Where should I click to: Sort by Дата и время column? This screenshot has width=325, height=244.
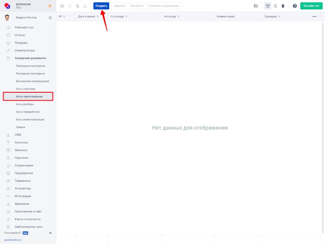88,16
